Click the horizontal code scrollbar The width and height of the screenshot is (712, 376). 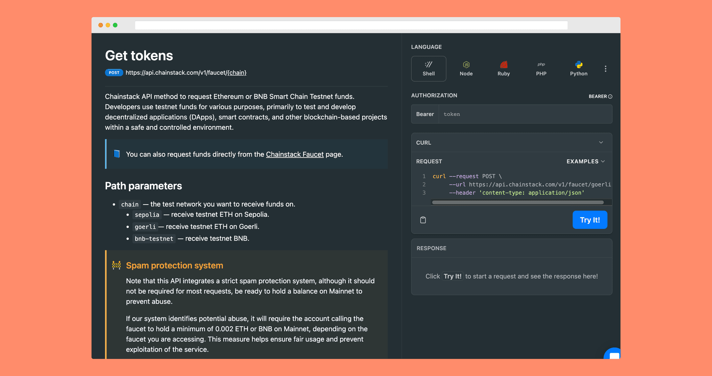tap(518, 202)
